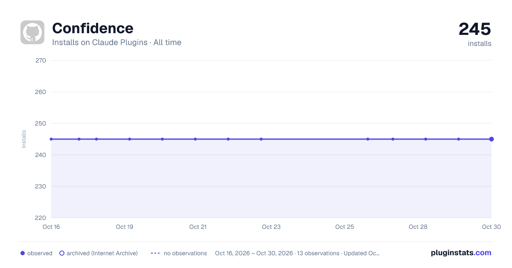Open the pluginstats.com link
This screenshot has width=512, height=268.
pyautogui.click(x=461, y=253)
